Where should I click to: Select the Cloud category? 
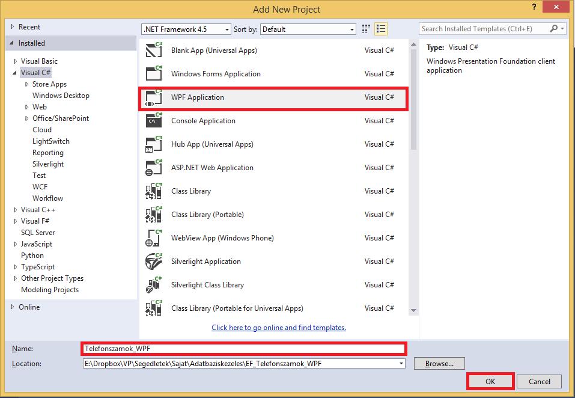coord(42,129)
